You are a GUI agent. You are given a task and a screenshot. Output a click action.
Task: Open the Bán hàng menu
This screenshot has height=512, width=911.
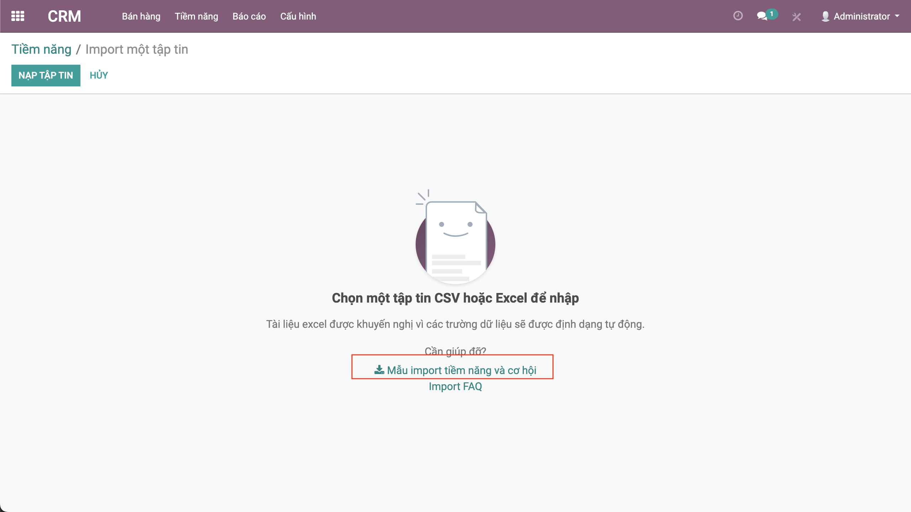[141, 16]
